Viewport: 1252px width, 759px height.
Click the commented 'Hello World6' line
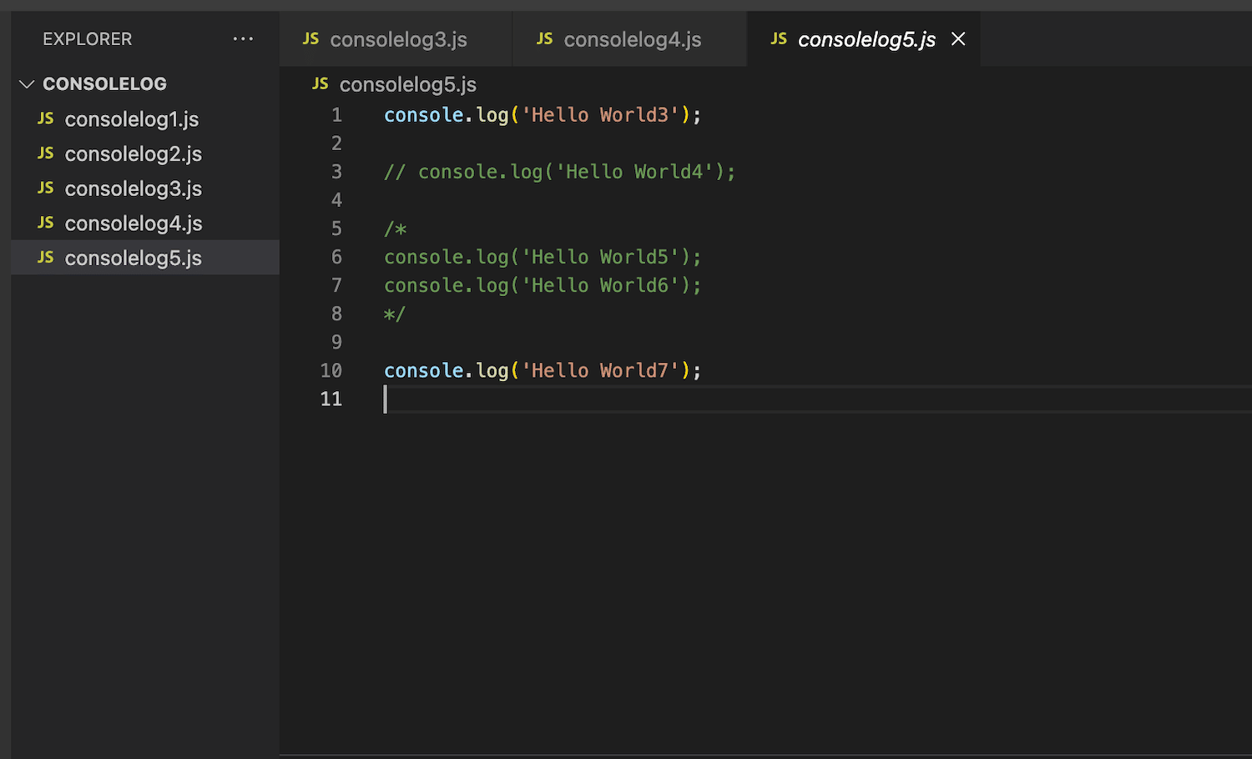pyautogui.click(x=543, y=285)
